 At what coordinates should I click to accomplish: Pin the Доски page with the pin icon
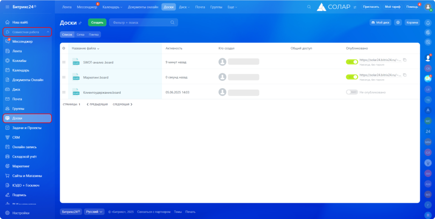point(80,23)
